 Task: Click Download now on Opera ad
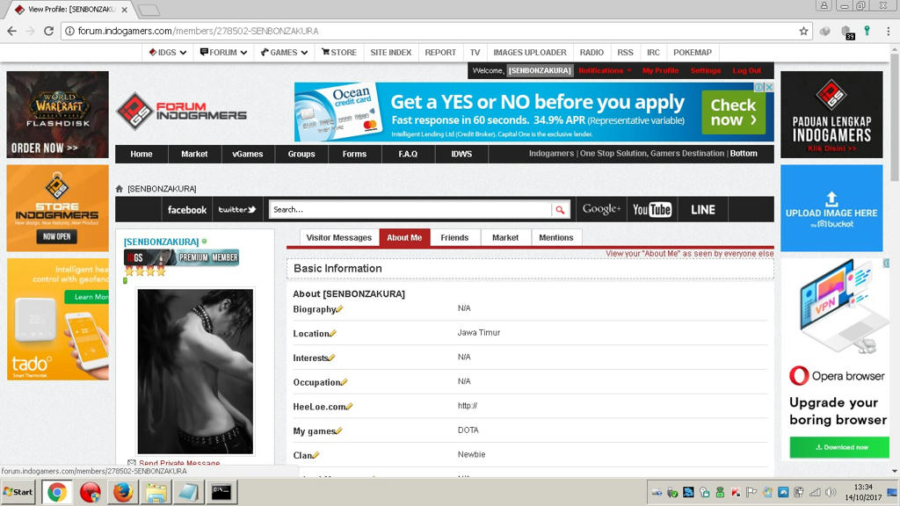click(x=839, y=447)
